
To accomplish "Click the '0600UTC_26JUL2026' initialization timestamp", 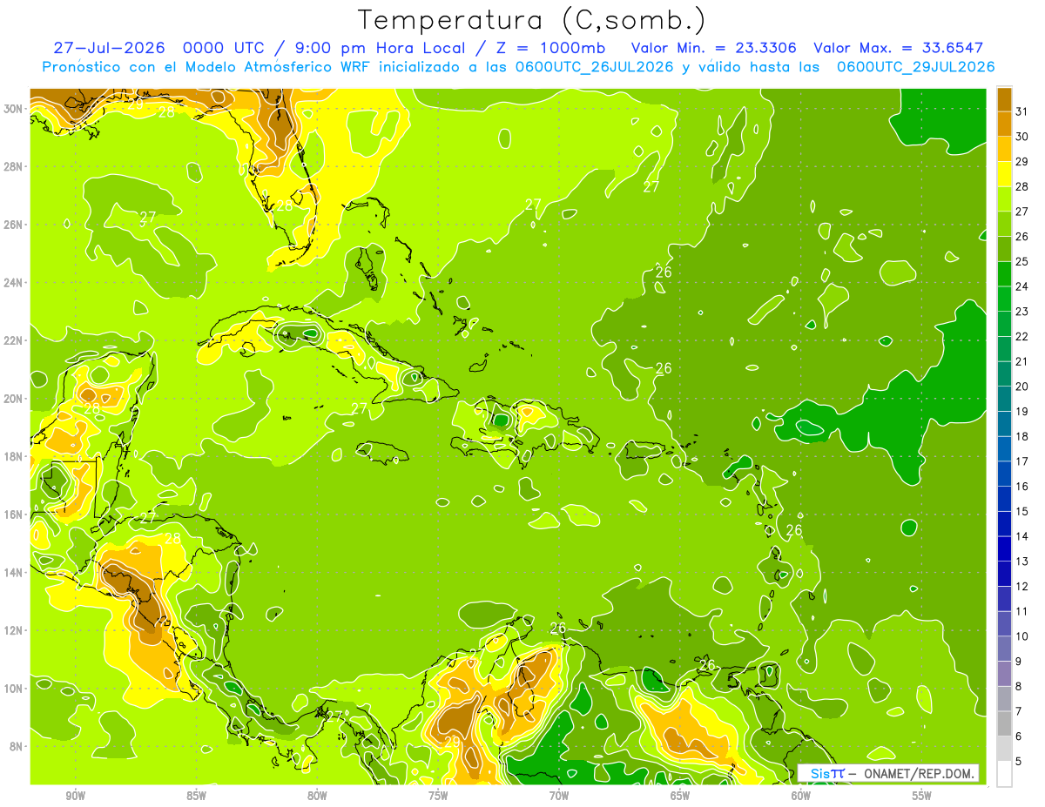I will (x=595, y=67).
